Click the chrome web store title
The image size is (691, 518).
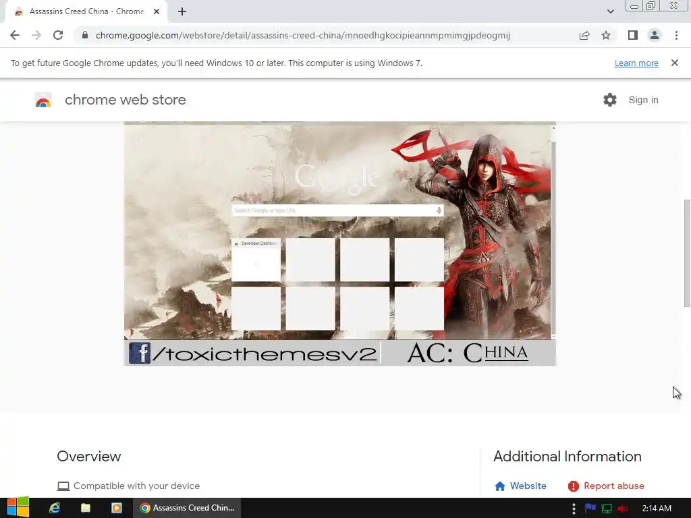tap(125, 100)
